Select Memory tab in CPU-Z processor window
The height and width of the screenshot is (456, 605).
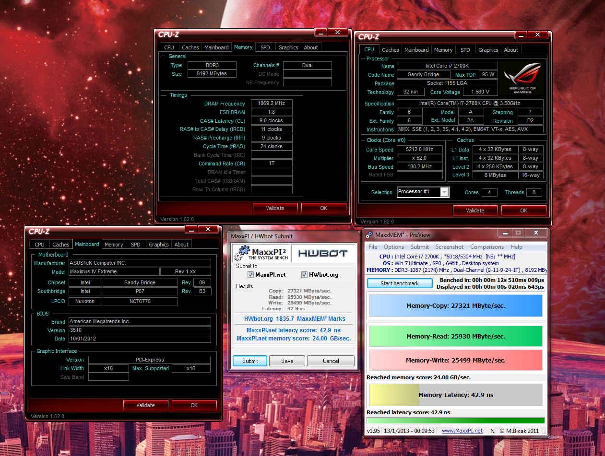[x=443, y=50]
